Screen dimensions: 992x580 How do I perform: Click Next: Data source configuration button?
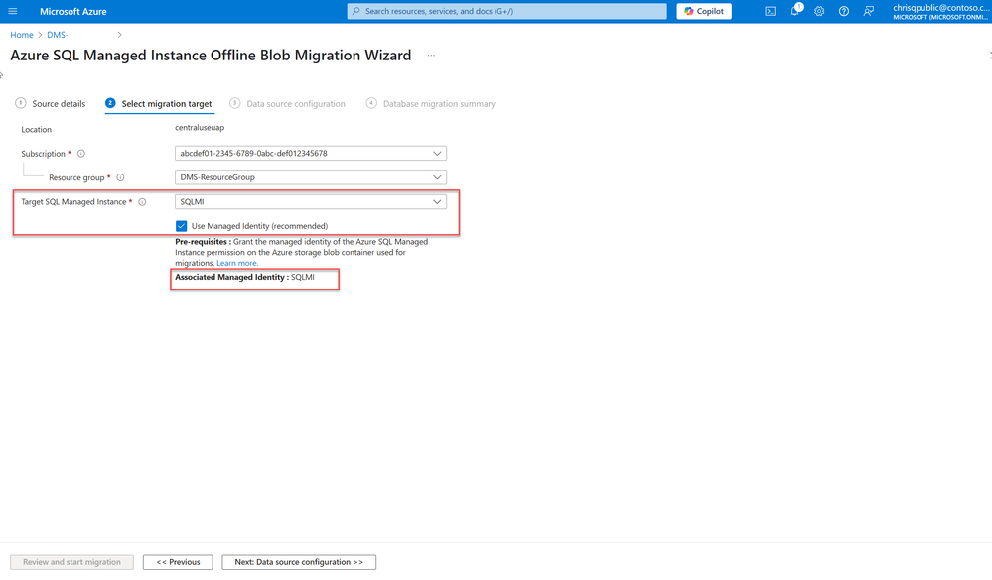(x=299, y=562)
